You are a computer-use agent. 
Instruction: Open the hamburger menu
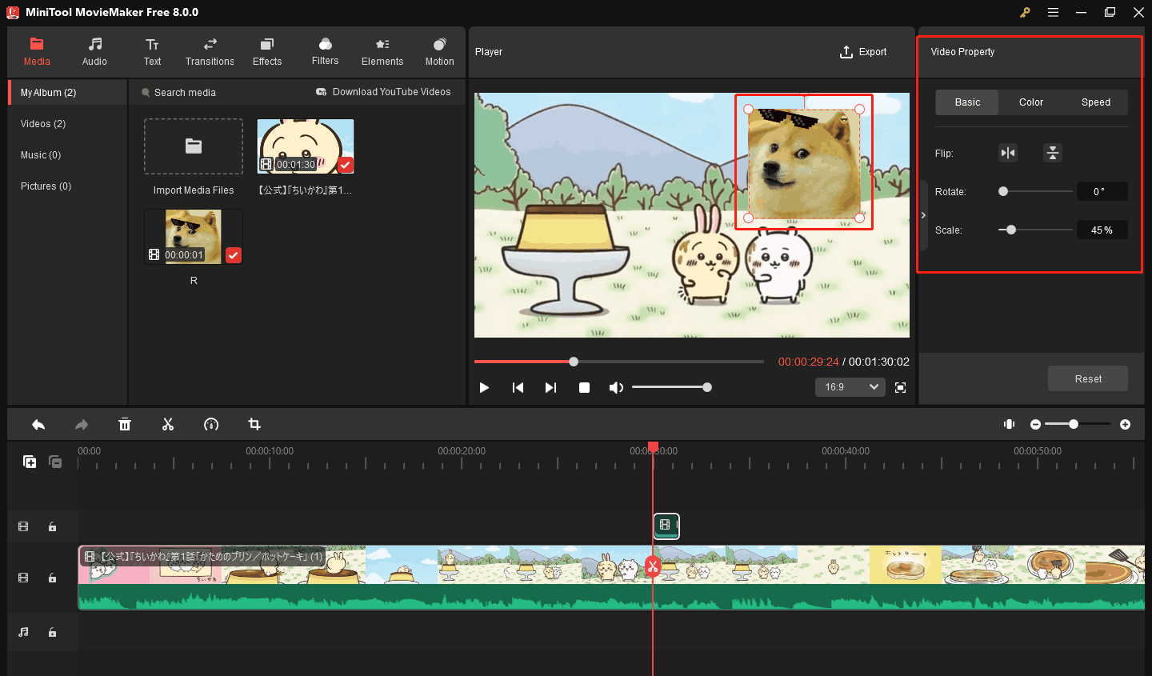(1054, 13)
